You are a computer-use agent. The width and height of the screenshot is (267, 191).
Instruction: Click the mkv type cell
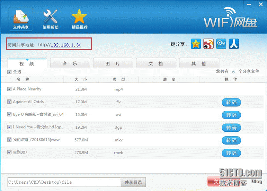click(118, 140)
